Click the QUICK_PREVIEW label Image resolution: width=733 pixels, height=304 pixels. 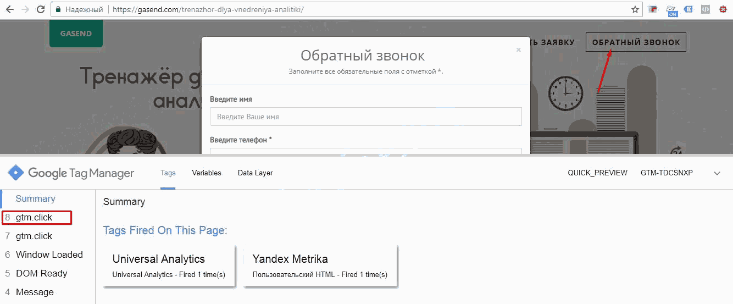click(597, 173)
